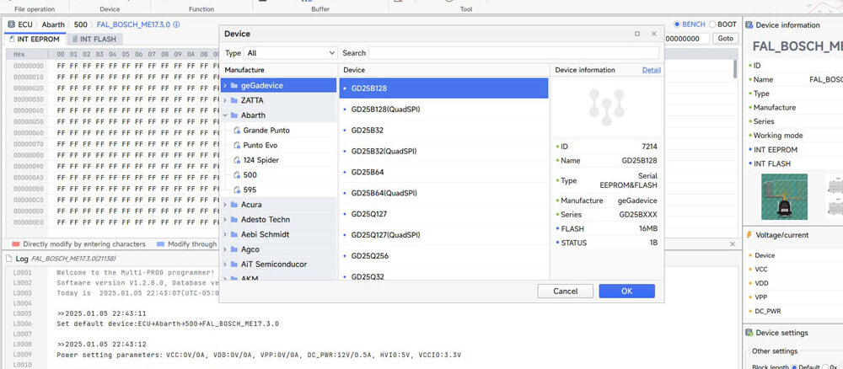Viewport: 843px width, 369px height.
Task: Select the BENCH mode radio button
Action: tap(678, 24)
